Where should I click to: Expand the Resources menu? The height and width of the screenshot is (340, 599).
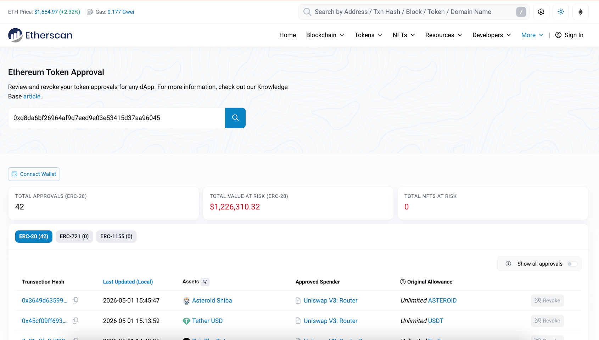(444, 35)
